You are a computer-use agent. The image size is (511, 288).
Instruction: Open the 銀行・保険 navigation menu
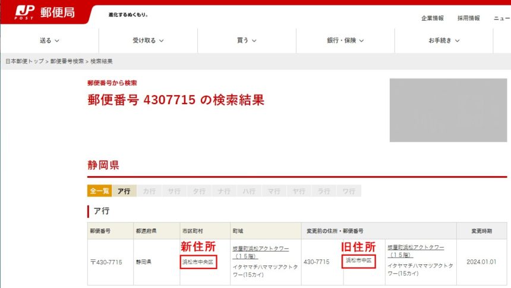click(x=345, y=40)
